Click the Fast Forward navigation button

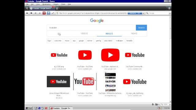tap(40, 13)
